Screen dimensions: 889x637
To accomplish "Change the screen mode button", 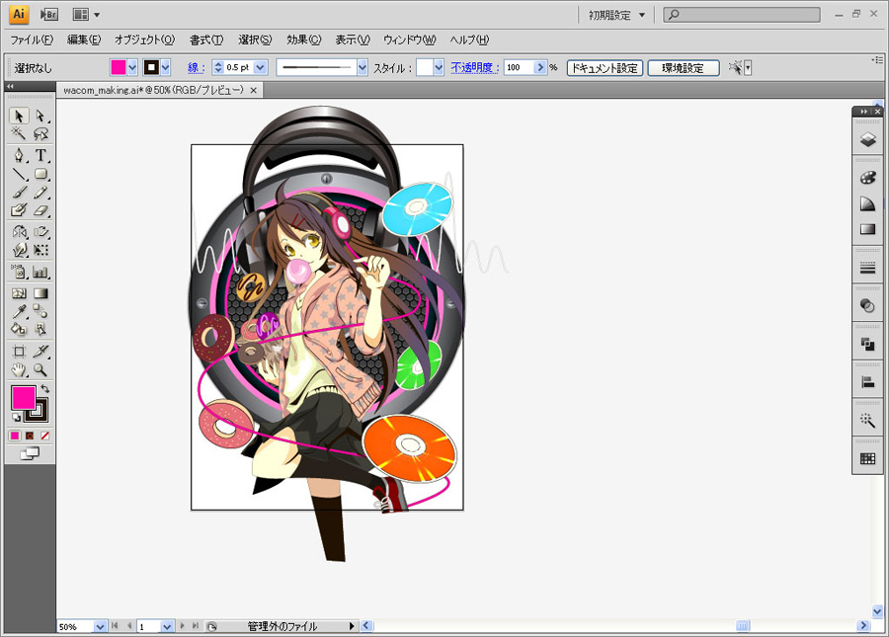I will pos(30,453).
